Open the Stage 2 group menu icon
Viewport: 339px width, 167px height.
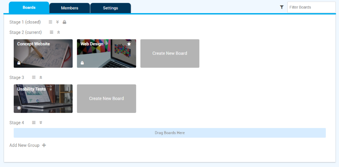[51, 32]
